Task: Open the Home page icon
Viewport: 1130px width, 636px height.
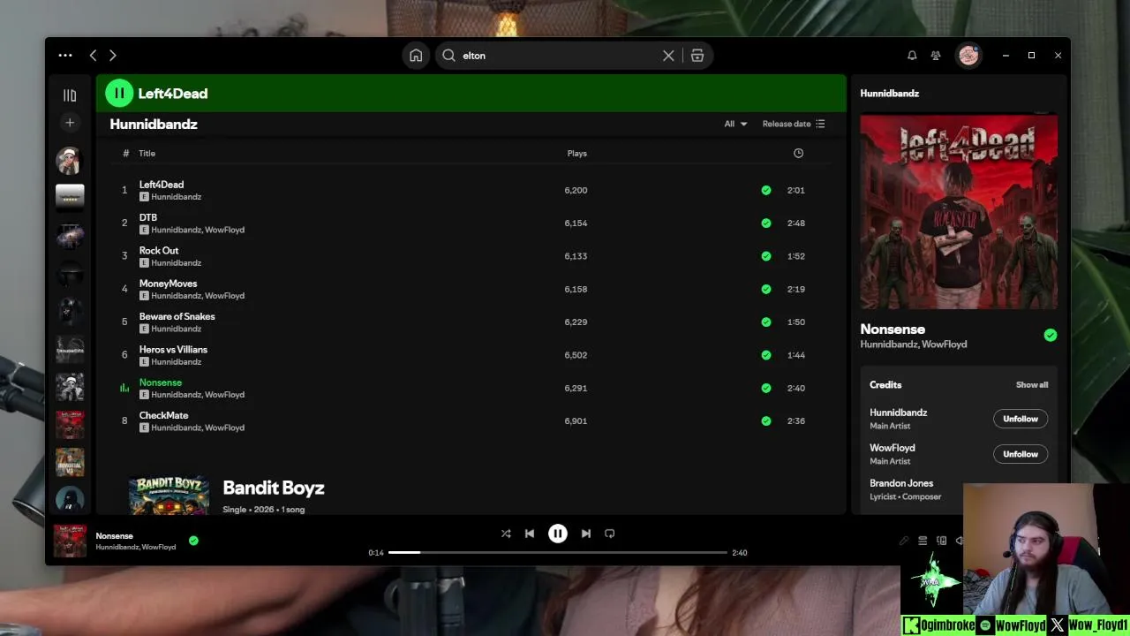Action: click(x=416, y=56)
